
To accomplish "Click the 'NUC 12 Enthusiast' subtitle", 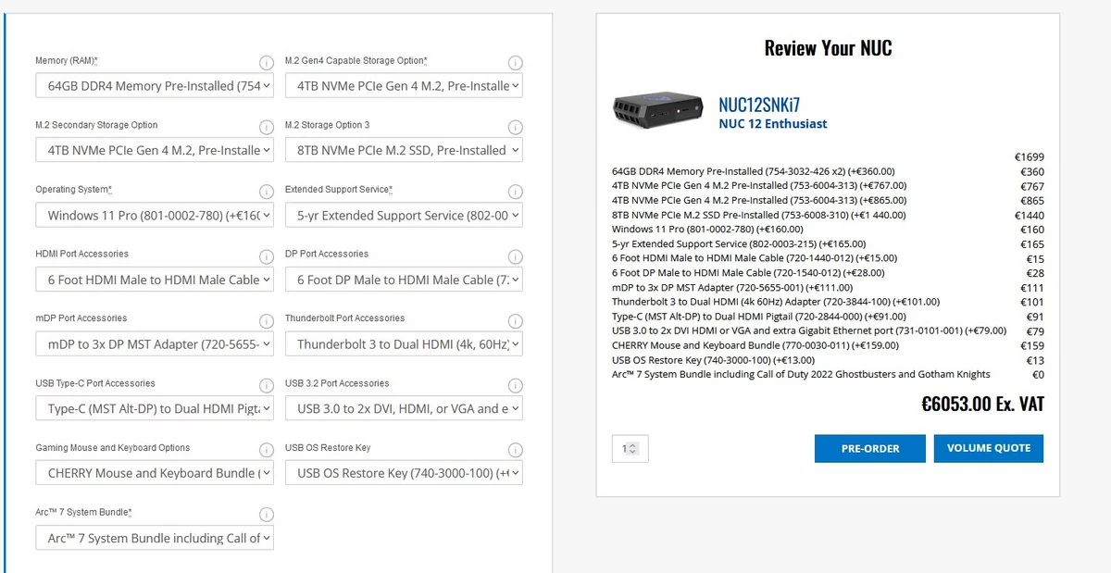I will [773, 124].
